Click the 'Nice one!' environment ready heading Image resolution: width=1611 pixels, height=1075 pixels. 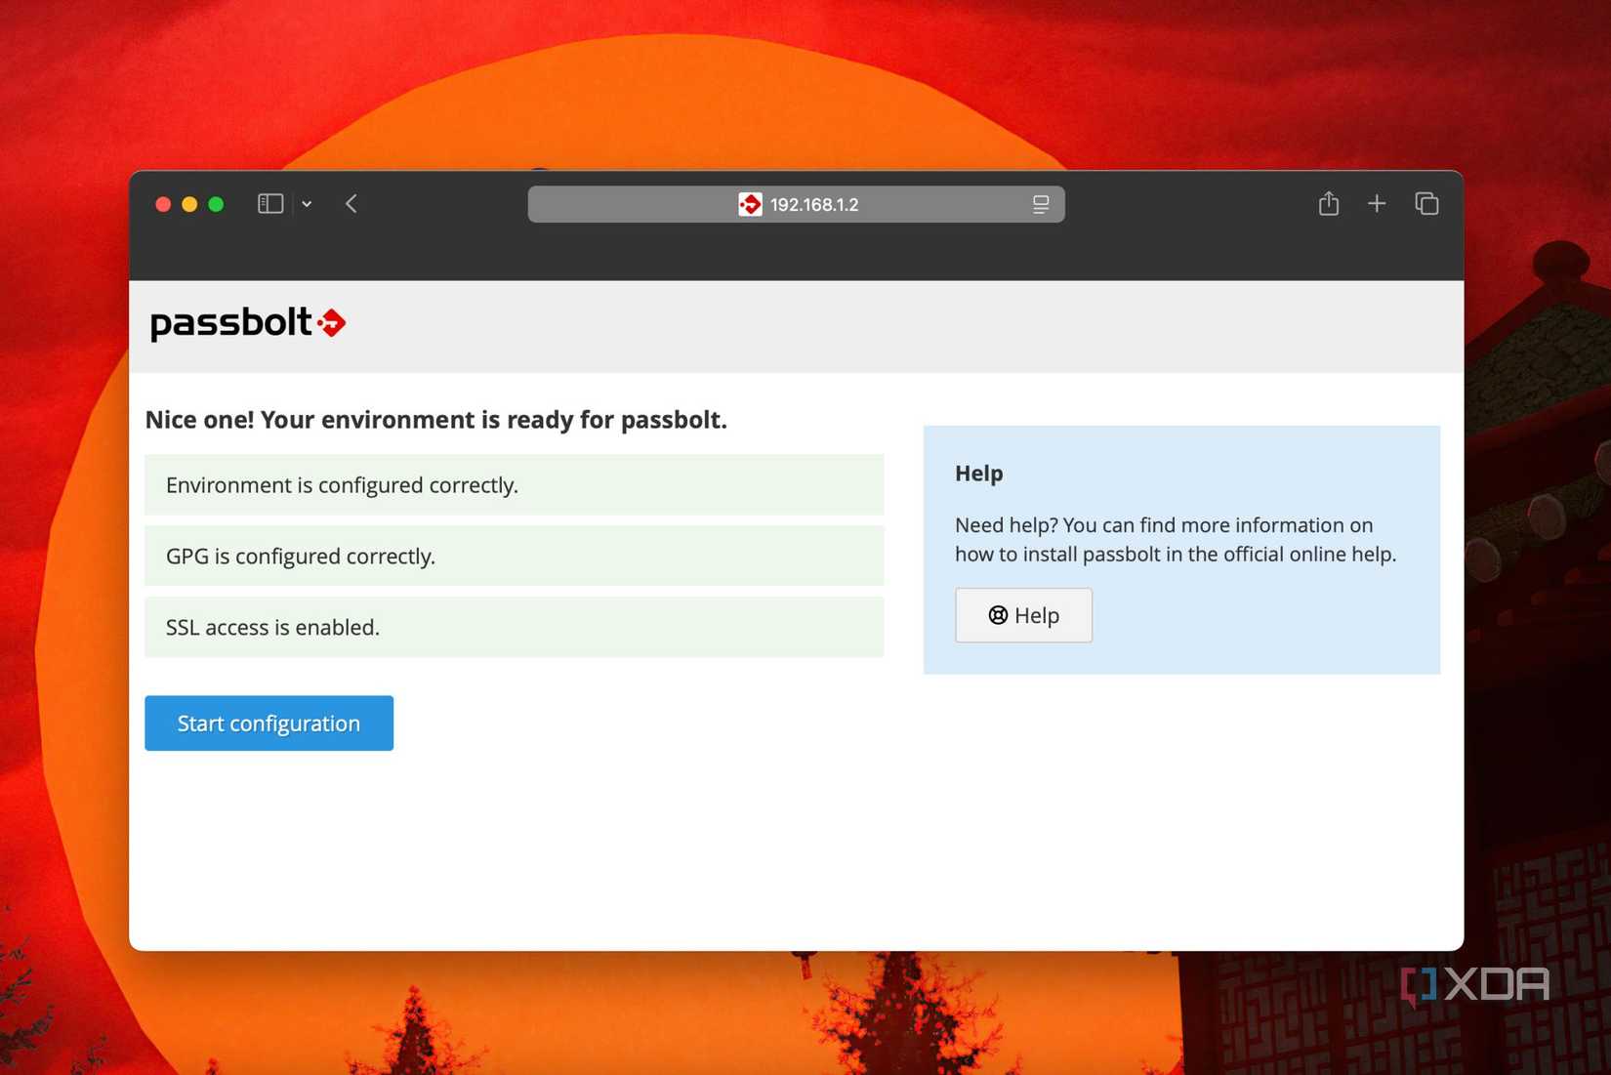[436, 419]
